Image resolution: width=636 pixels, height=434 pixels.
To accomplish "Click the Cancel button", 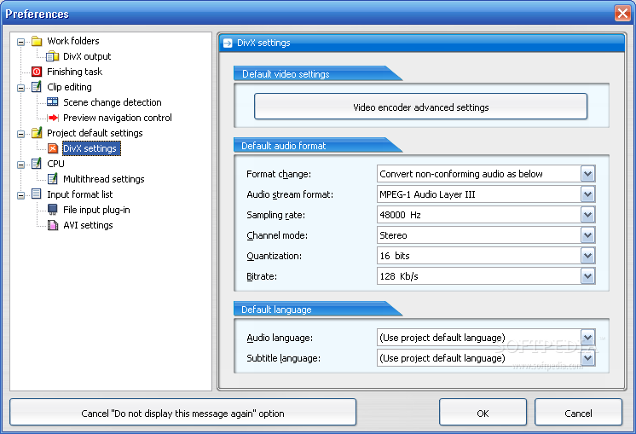I will click(578, 413).
